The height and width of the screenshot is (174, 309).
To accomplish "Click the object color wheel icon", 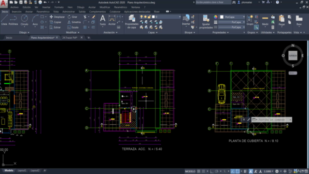I will (x=216, y=17).
